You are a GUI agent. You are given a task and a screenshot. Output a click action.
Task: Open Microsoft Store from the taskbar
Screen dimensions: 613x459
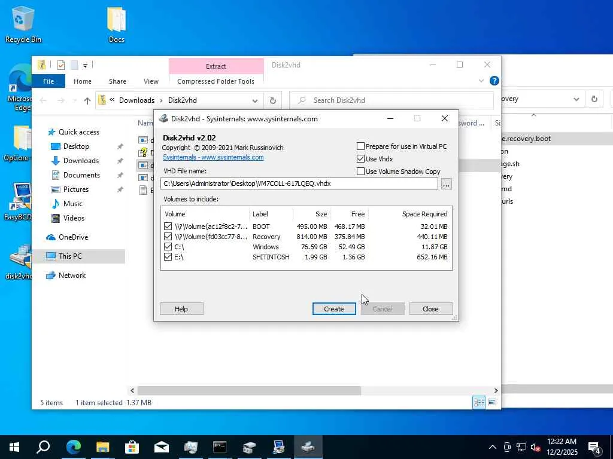coord(132,447)
